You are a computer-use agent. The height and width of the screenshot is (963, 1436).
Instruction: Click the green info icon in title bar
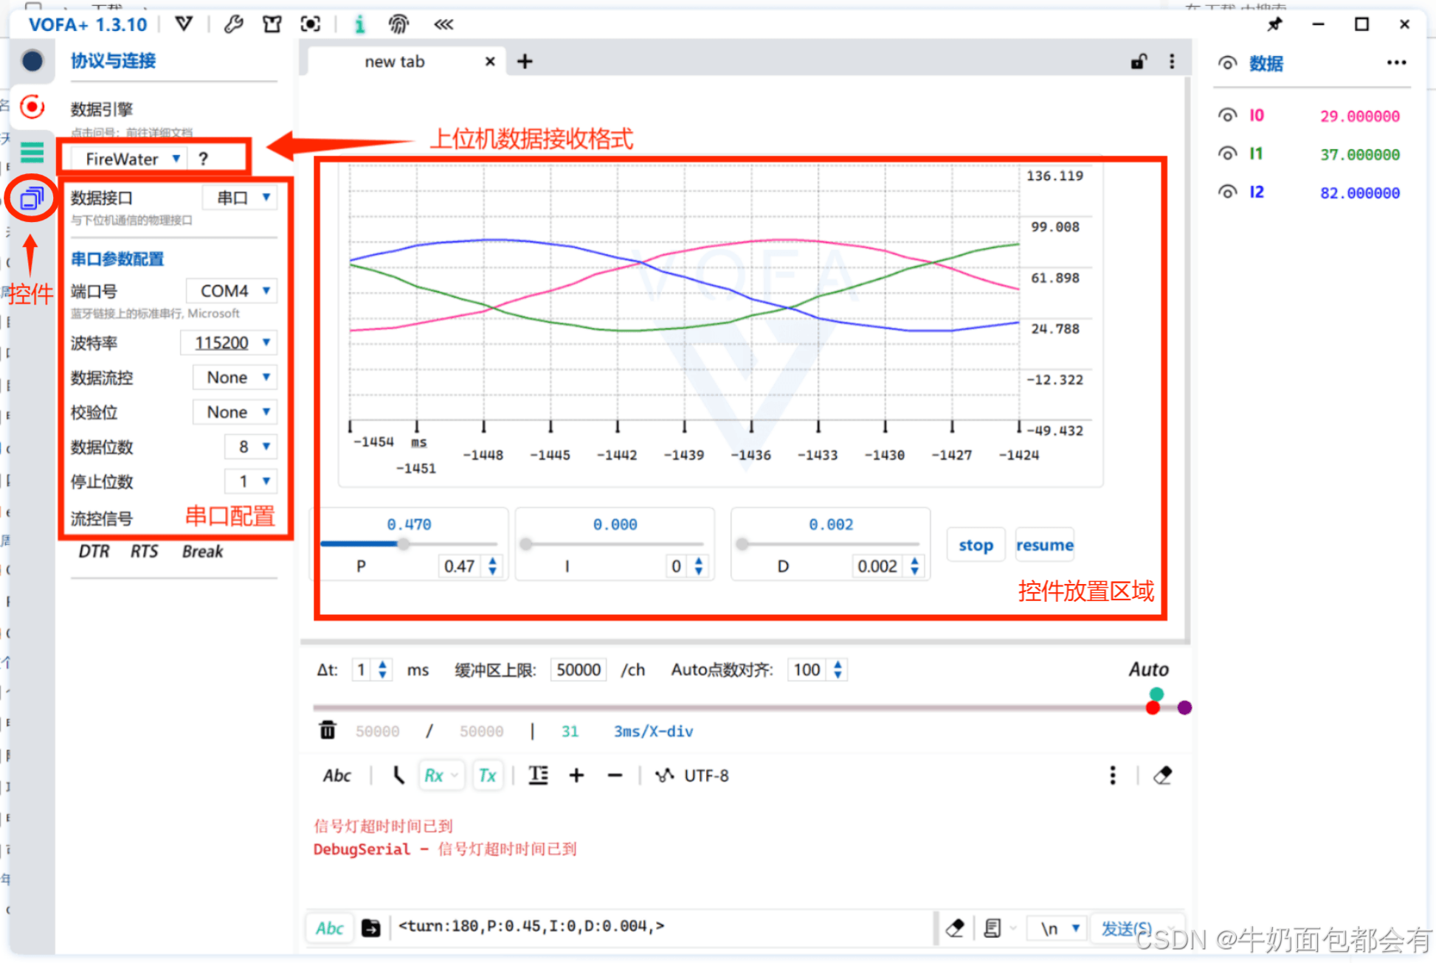[x=359, y=24]
